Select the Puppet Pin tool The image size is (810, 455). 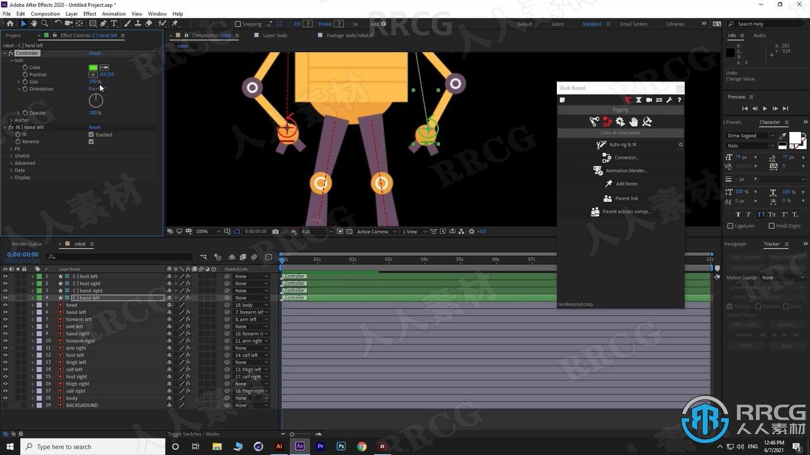pyautogui.click(x=175, y=23)
